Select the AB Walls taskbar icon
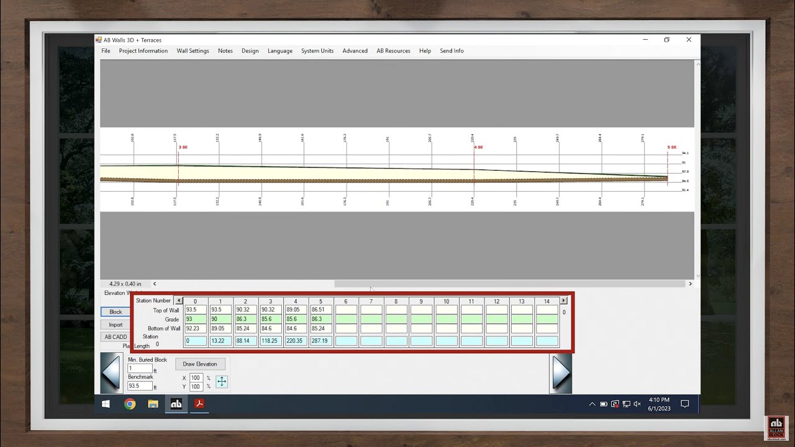795x447 pixels. click(176, 404)
